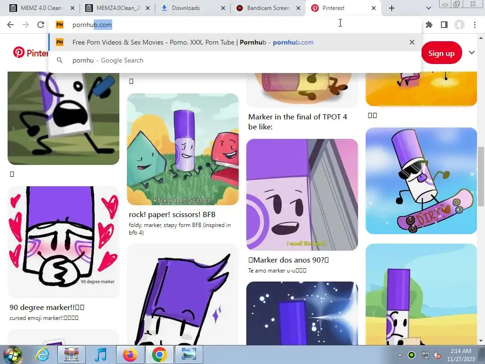The height and width of the screenshot is (364, 485).
Task: Open a new tab with the plus button
Action: (392, 8)
